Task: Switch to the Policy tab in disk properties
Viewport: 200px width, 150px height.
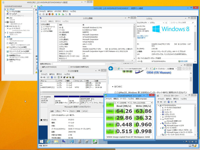Action: point(58,111)
